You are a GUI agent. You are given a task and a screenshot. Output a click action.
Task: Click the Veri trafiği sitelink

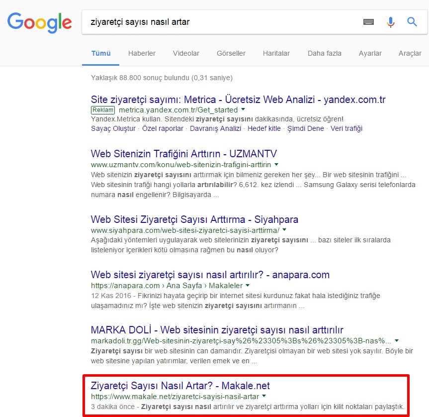coord(346,128)
